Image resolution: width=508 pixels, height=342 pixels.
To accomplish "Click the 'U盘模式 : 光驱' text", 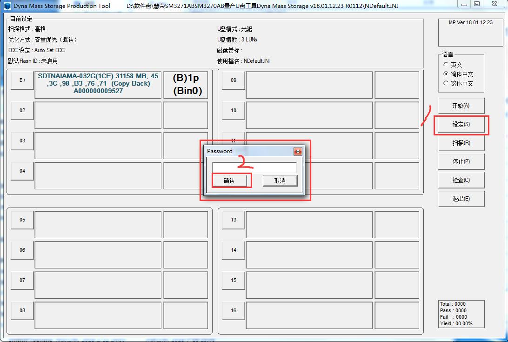I will click(234, 29).
